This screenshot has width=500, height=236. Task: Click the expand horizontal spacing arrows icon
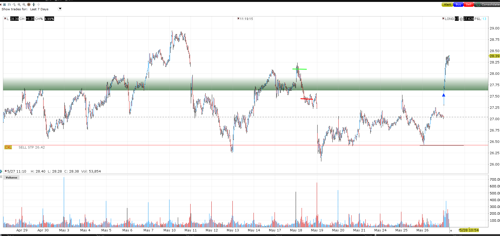point(34,4)
